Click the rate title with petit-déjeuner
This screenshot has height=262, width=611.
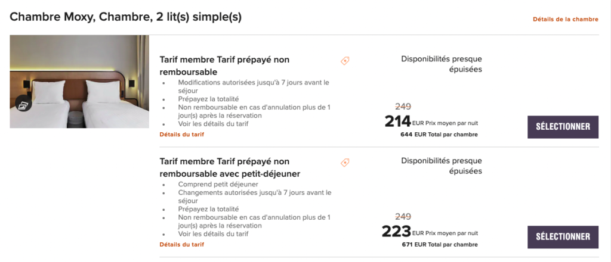pyautogui.click(x=230, y=167)
